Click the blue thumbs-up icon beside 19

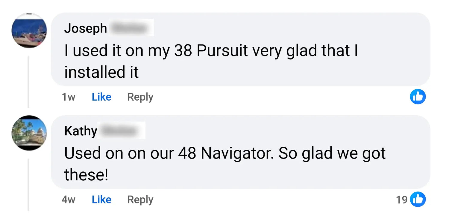coord(418,200)
